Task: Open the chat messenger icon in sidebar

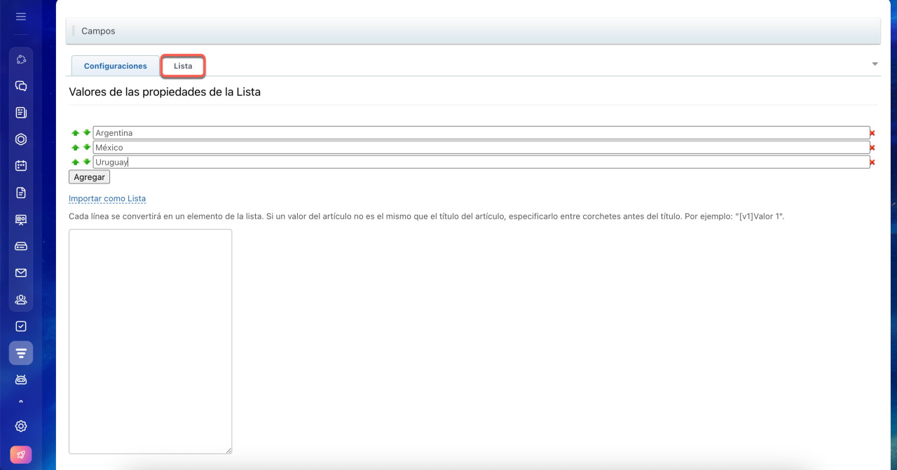Action: pyautogui.click(x=21, y=86)
